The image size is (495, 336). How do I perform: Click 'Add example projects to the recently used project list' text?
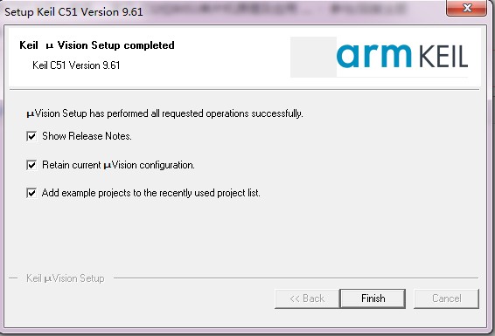(151, 193)
